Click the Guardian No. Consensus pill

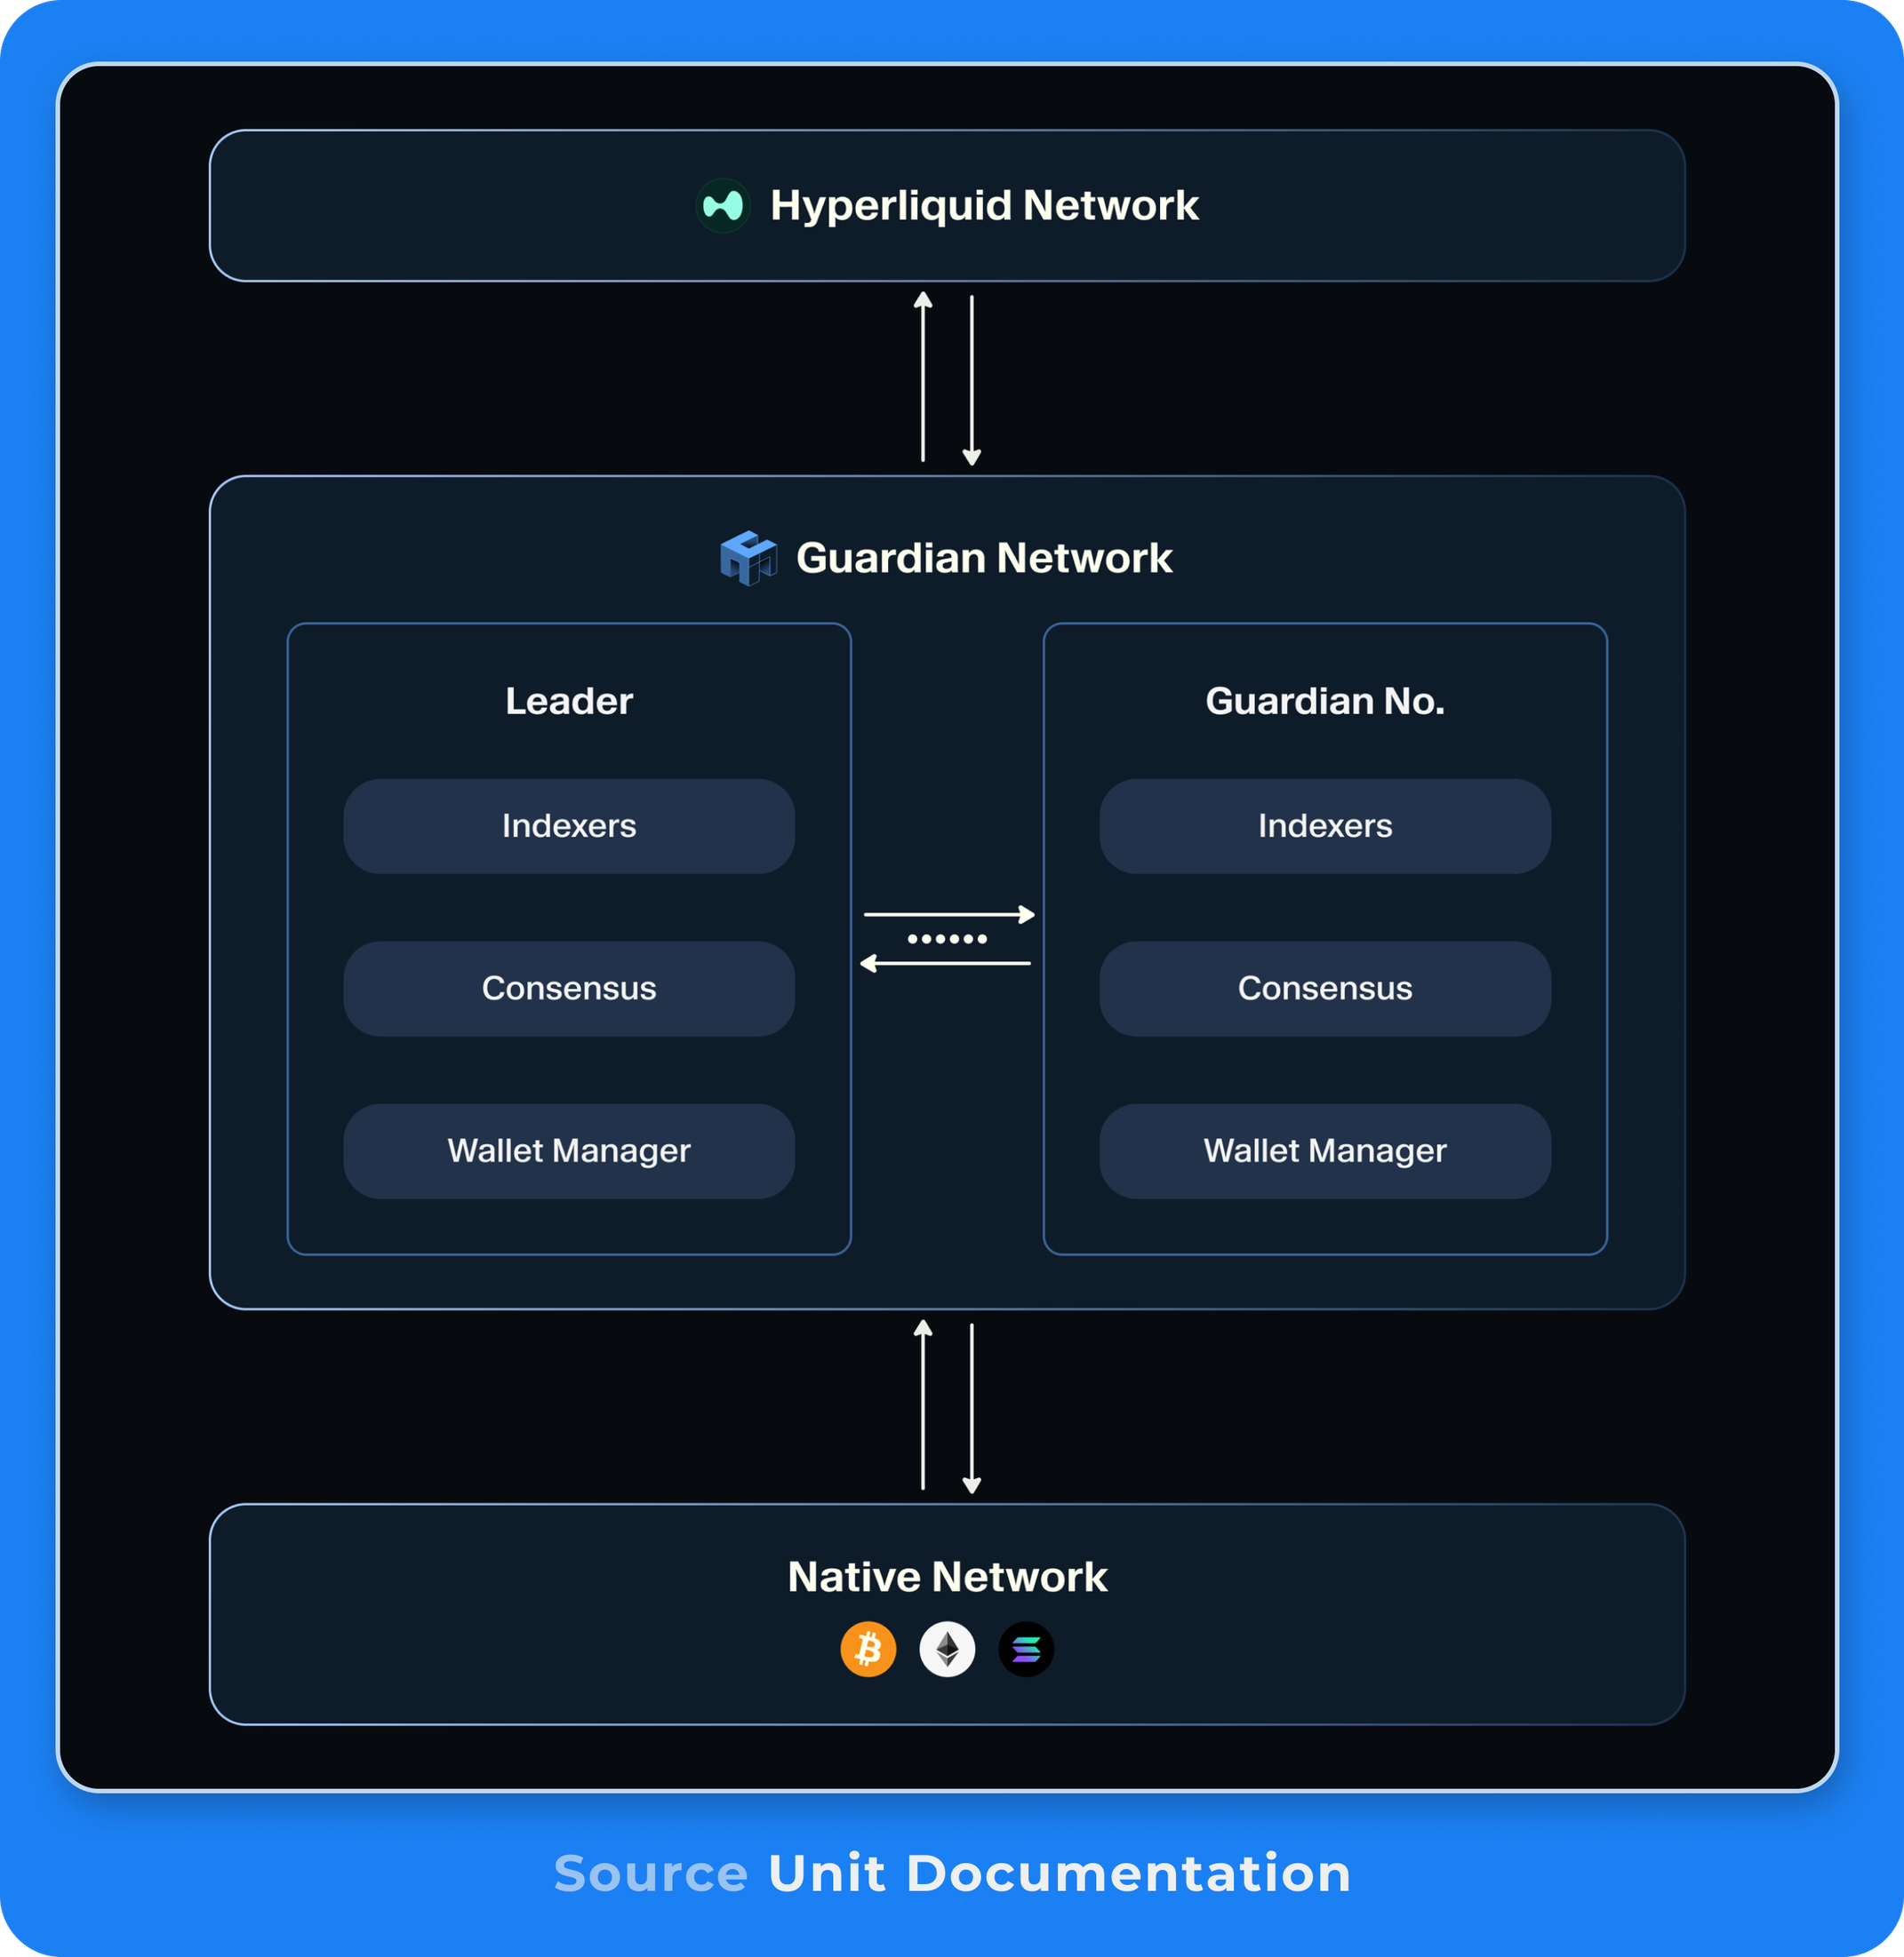[x=1325, y=988]
